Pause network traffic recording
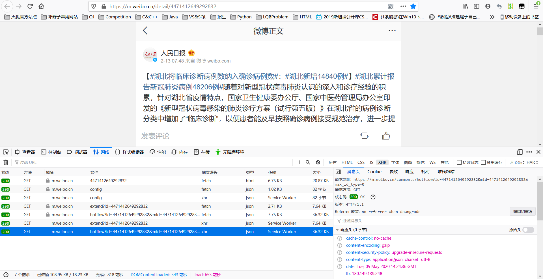Image resolution: width=543 pixels, height=279 pixels. [298, 162]
